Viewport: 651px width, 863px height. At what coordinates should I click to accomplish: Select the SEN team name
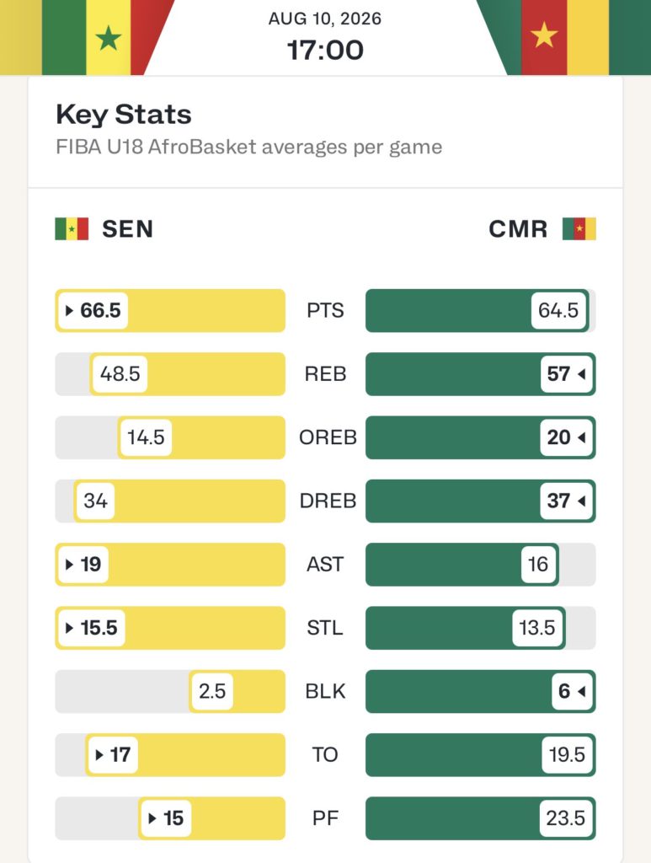pyautogui.click(x=127, y=229)
